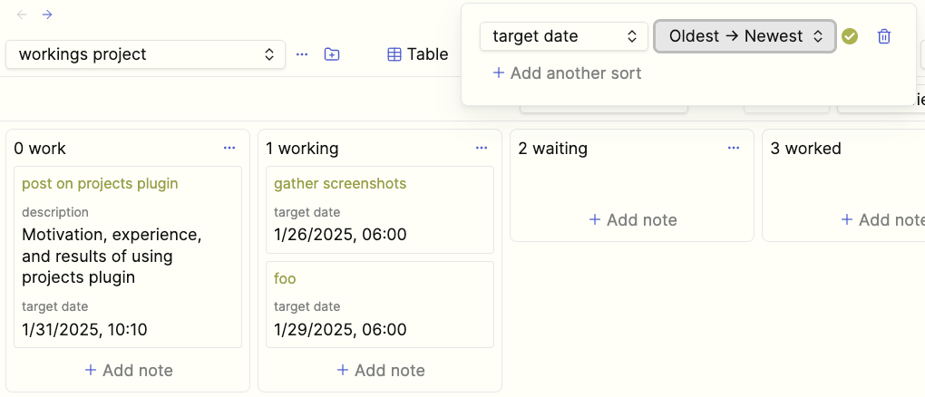The image size is (925, 397).
Task: Open the 'Oldest → Newest' sort order dropdown
Action: tap(745, 36)
